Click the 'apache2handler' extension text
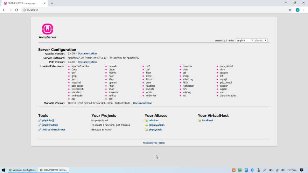 [80, 66]
